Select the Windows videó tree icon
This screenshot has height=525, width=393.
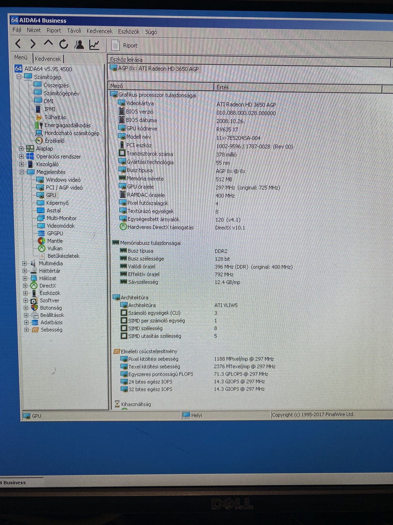click(x=40, y=180)
